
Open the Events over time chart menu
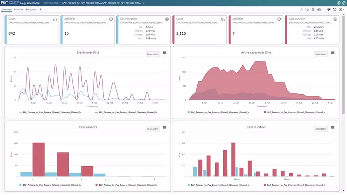164,53
